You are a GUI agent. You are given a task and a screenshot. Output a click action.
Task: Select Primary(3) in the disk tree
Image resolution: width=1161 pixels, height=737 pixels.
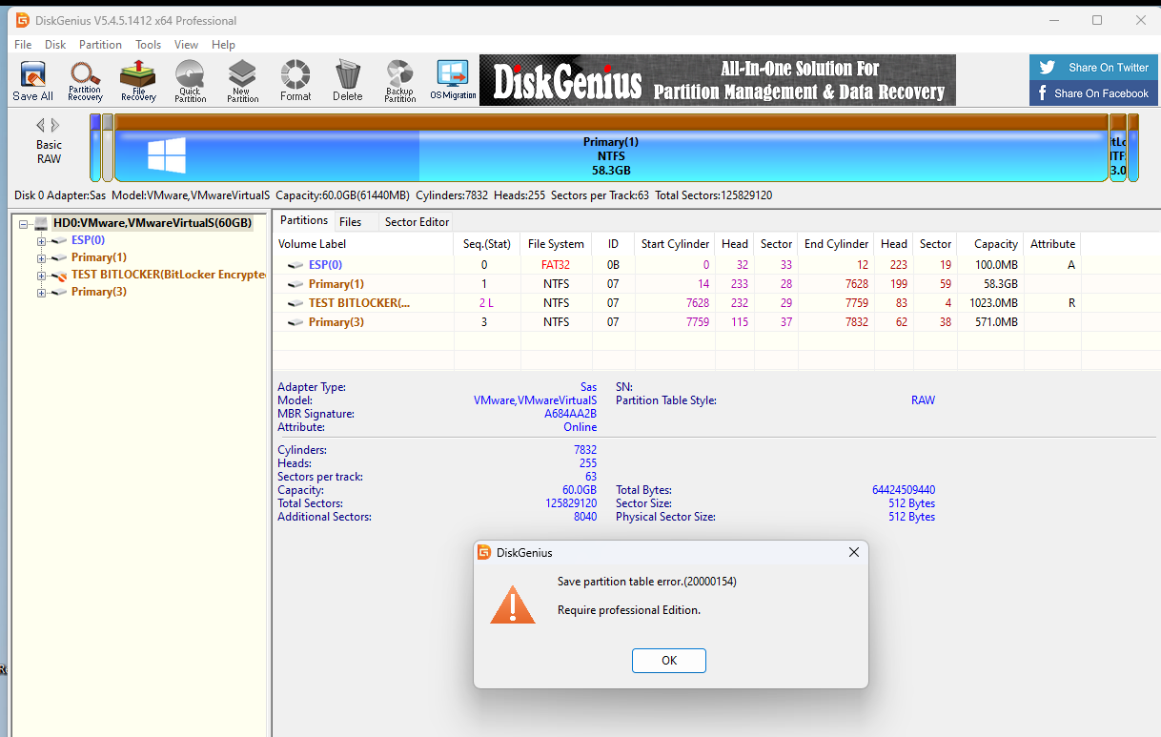point(98,292)
